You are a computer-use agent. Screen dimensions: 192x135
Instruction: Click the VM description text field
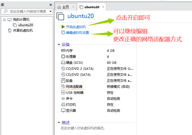pyautogui.click(x=83, y=128)
